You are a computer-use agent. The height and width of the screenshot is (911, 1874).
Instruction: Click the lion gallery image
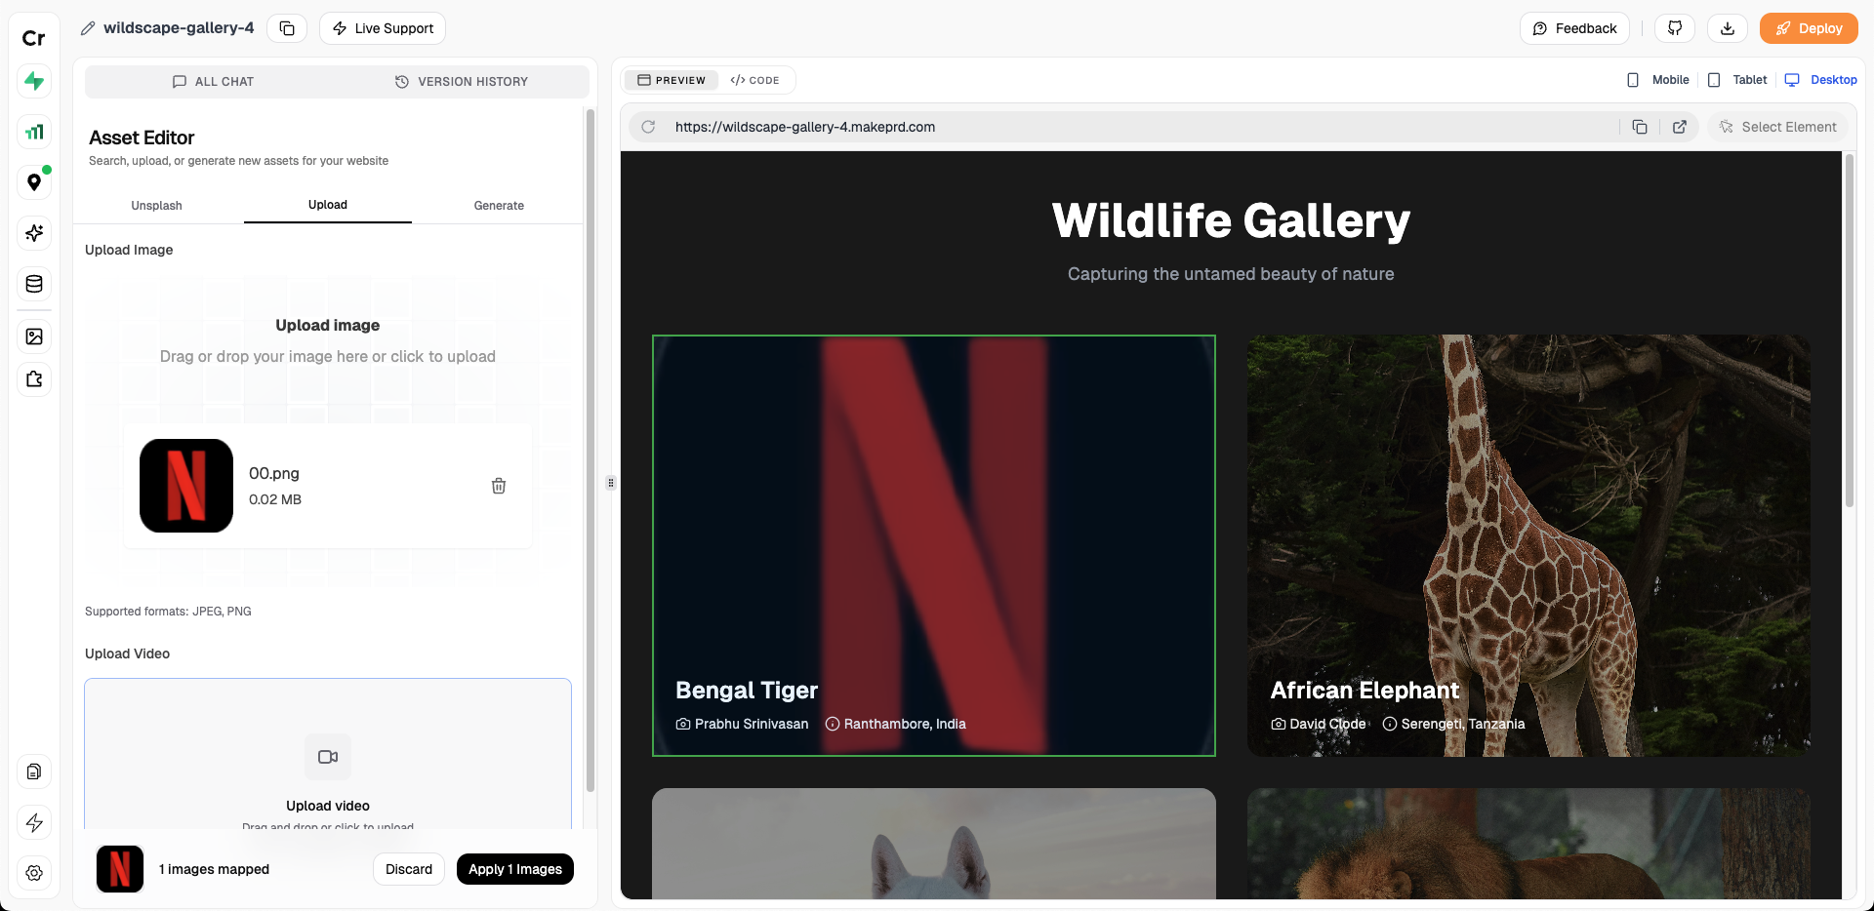click(1528, 844)
